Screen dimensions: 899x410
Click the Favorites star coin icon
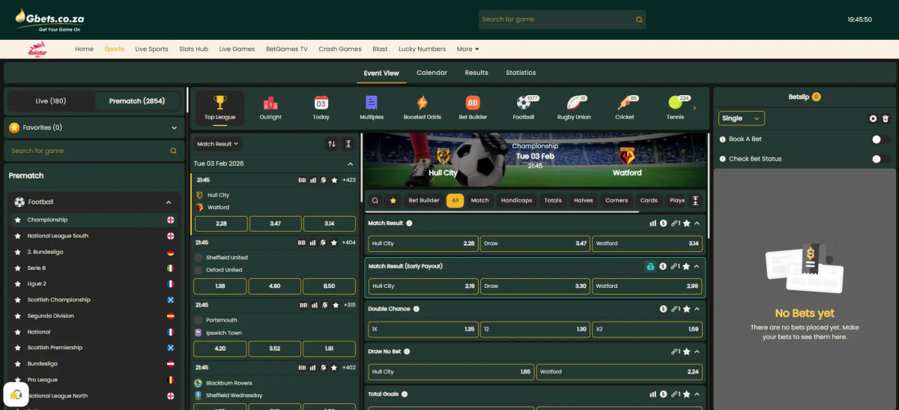(x=14, y=128)
